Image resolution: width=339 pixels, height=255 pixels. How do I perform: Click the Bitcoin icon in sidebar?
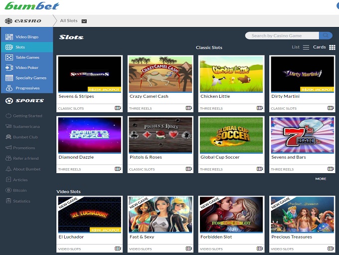point(9,191)
